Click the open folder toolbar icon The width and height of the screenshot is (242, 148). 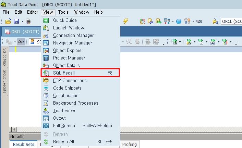(x=8, y=22)
